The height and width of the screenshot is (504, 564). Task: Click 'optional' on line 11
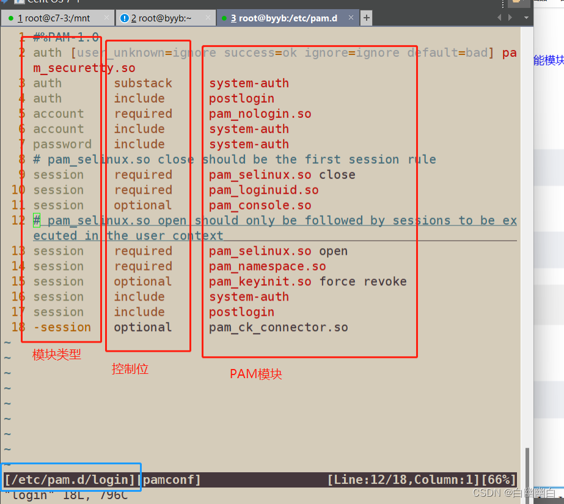coord(143,205)
